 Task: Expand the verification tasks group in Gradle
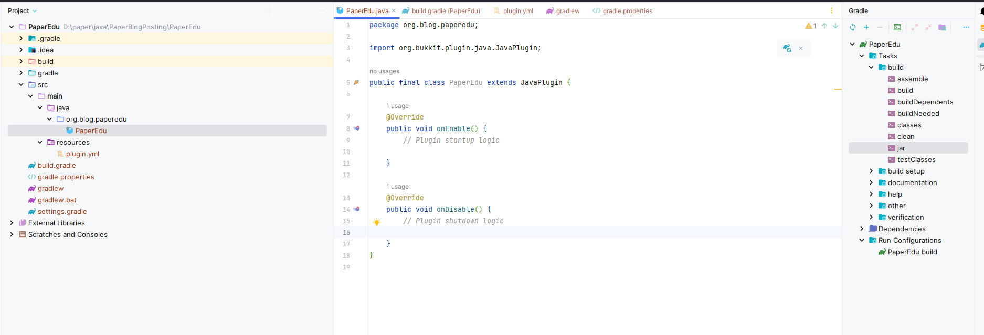coord(871,217)
